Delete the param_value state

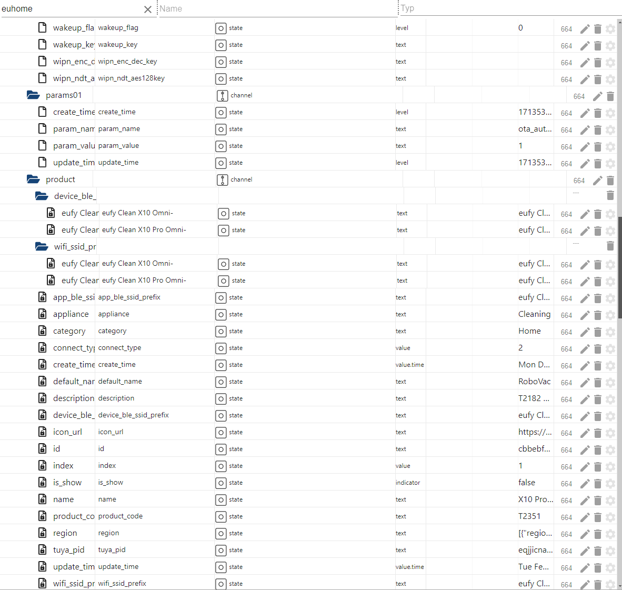pyautogui.click(x=598, y=147)
